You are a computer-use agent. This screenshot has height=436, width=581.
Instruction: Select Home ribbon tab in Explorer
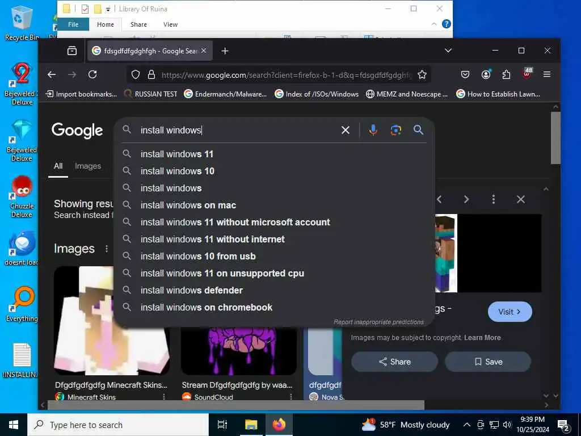(x=105, y=24)
